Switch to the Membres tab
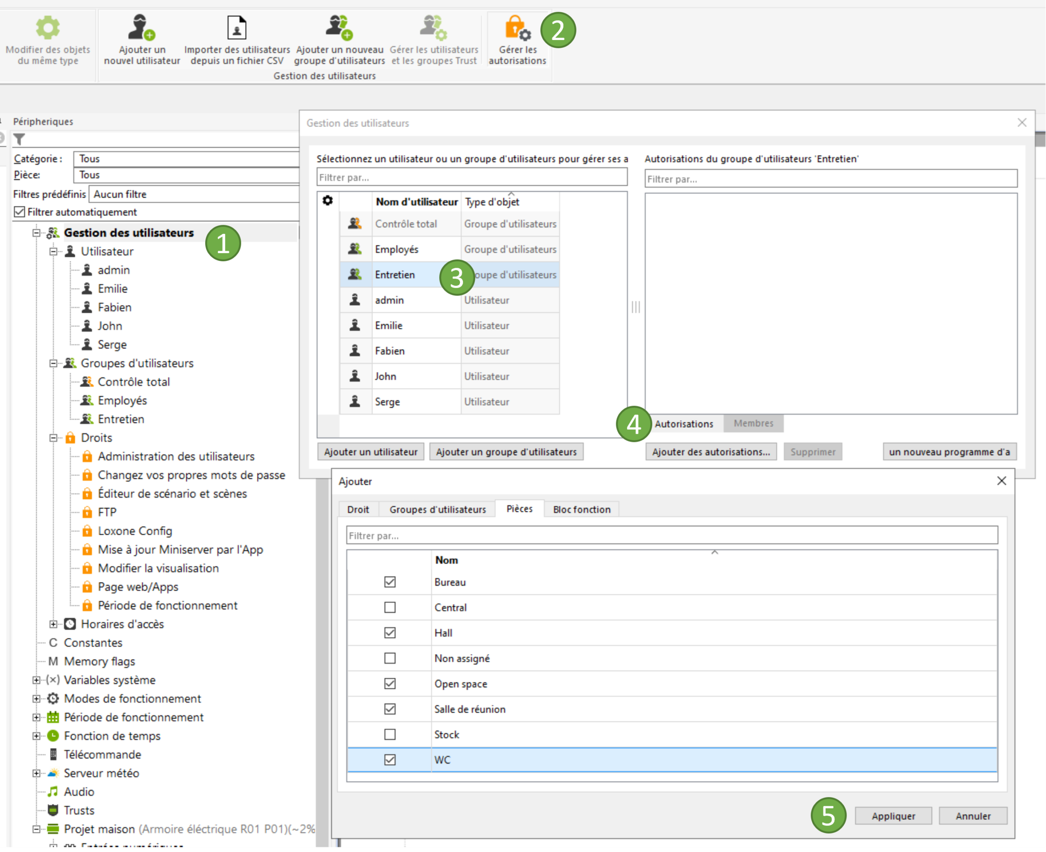The width and height of the screenshot is (1046, 852). tap(753, 423)
